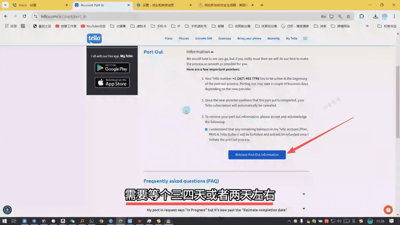Open WhatsApp from the taskbar
The image size is (400, 225).
point(91,221)
